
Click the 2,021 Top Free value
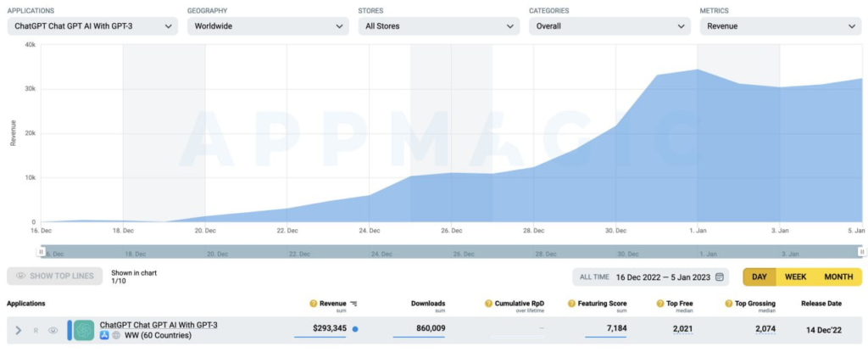682,328
